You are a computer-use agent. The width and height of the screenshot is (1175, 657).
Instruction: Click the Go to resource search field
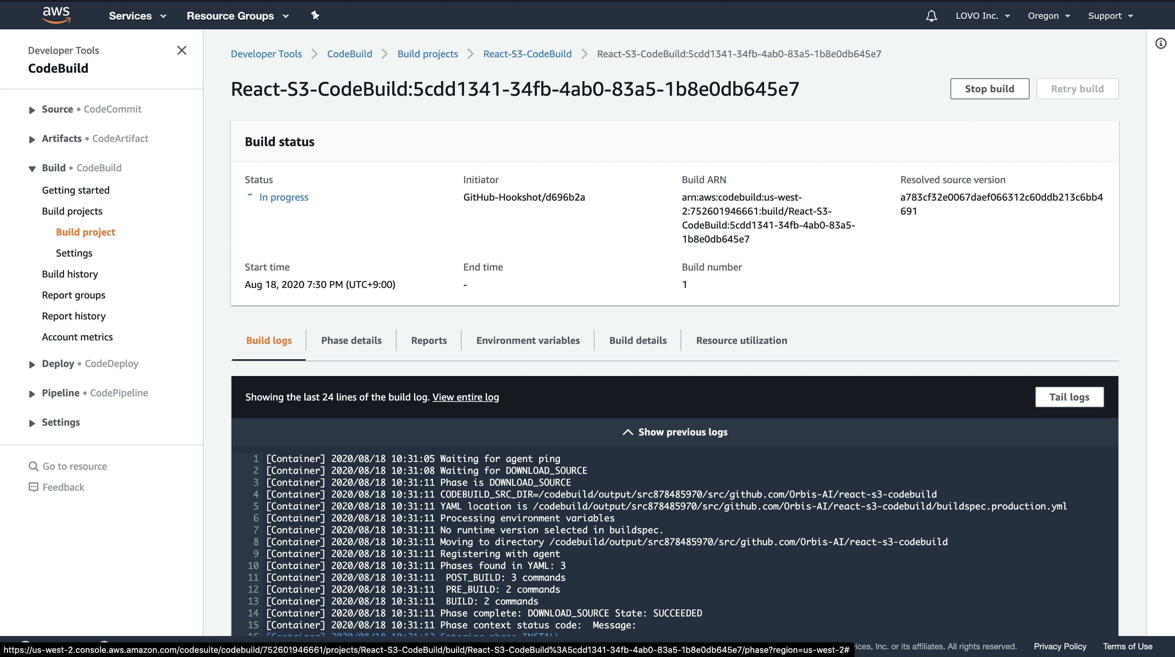[x=75, y=466]
